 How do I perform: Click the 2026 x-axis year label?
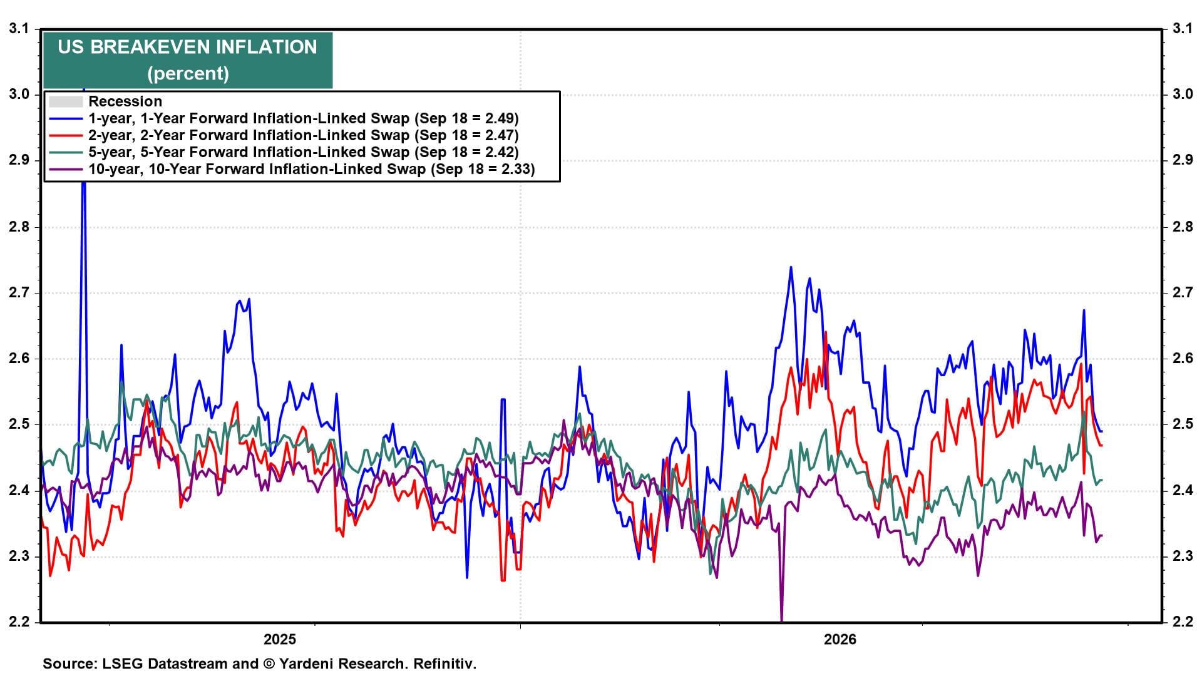(840, 639)
